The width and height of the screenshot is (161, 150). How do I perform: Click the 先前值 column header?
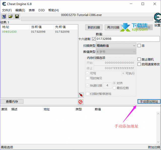66,27
